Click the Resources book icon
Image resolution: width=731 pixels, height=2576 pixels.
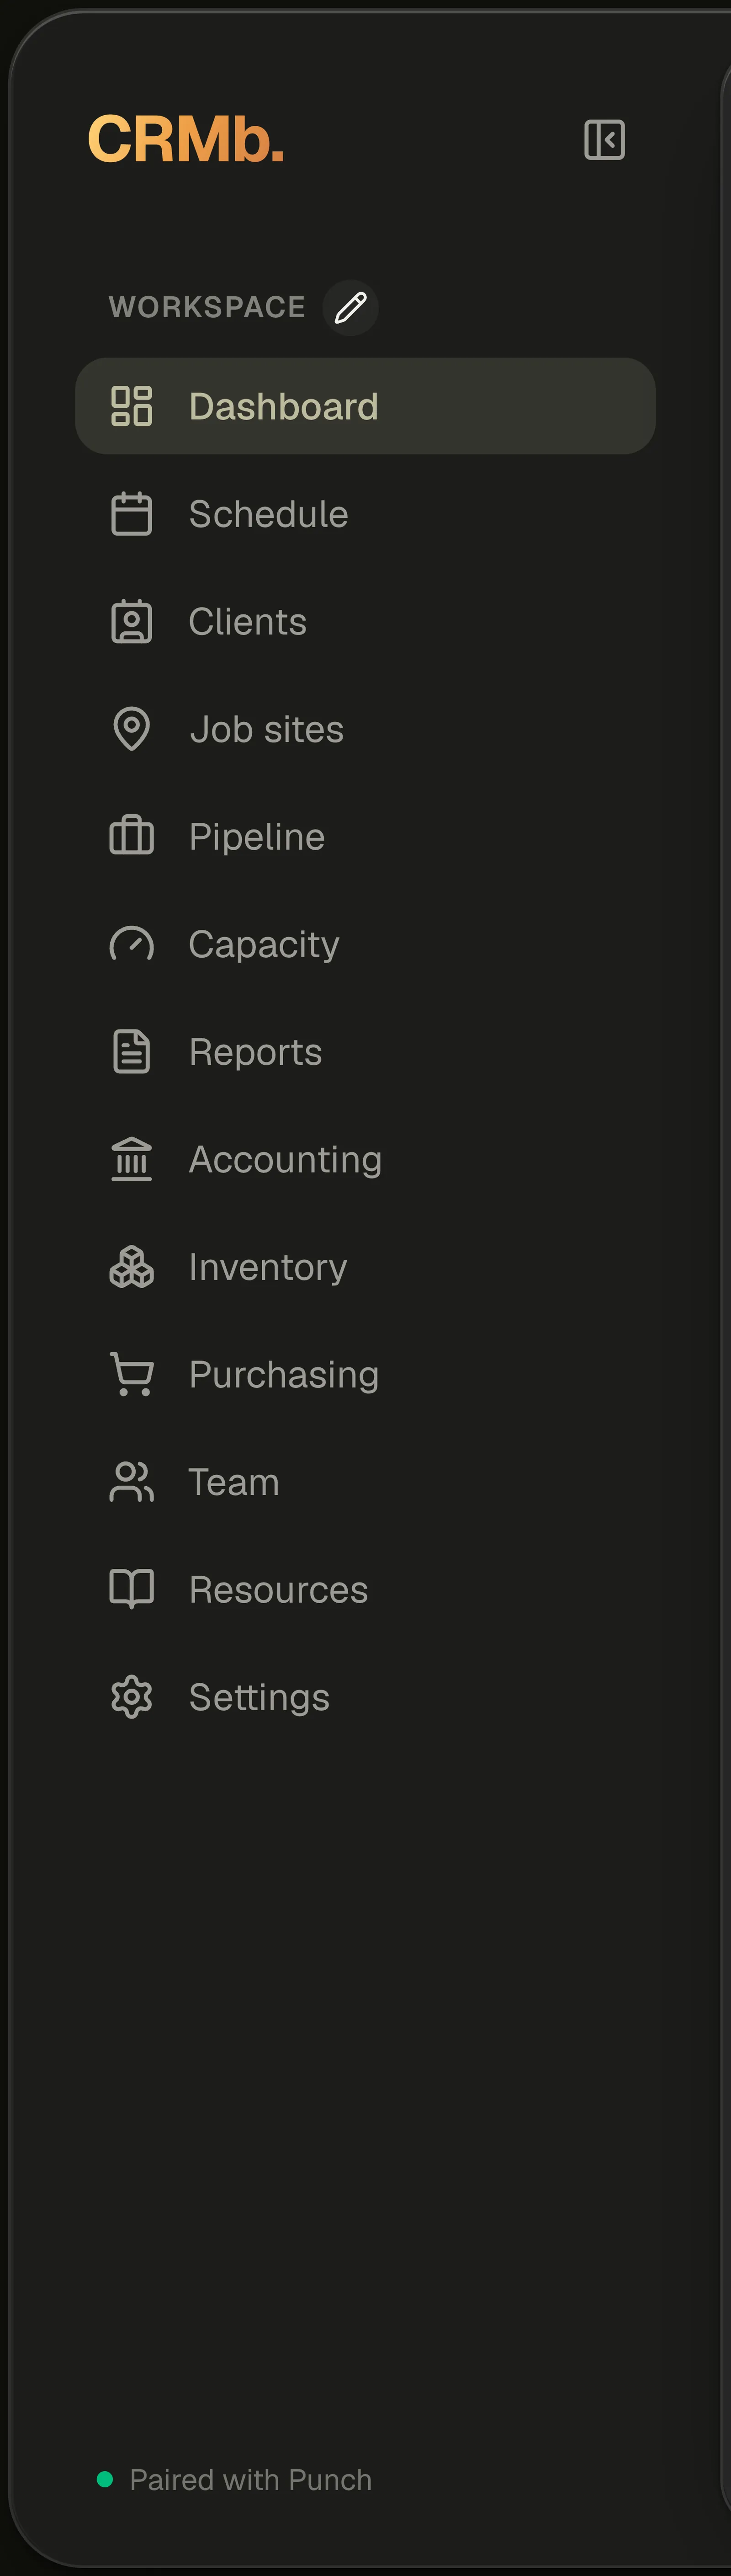131,1589
